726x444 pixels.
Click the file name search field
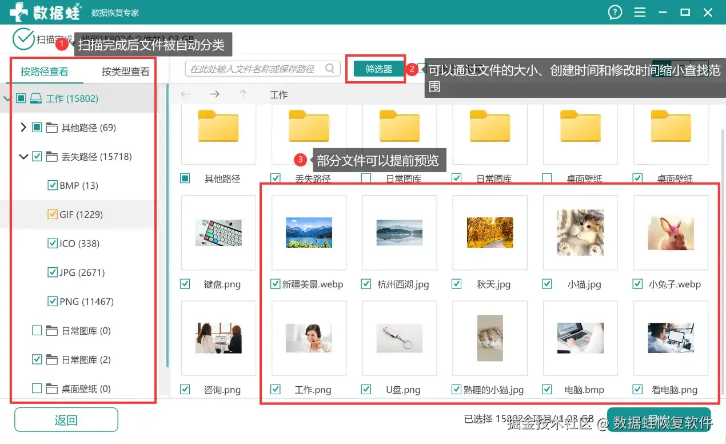[x=262, y=69]
